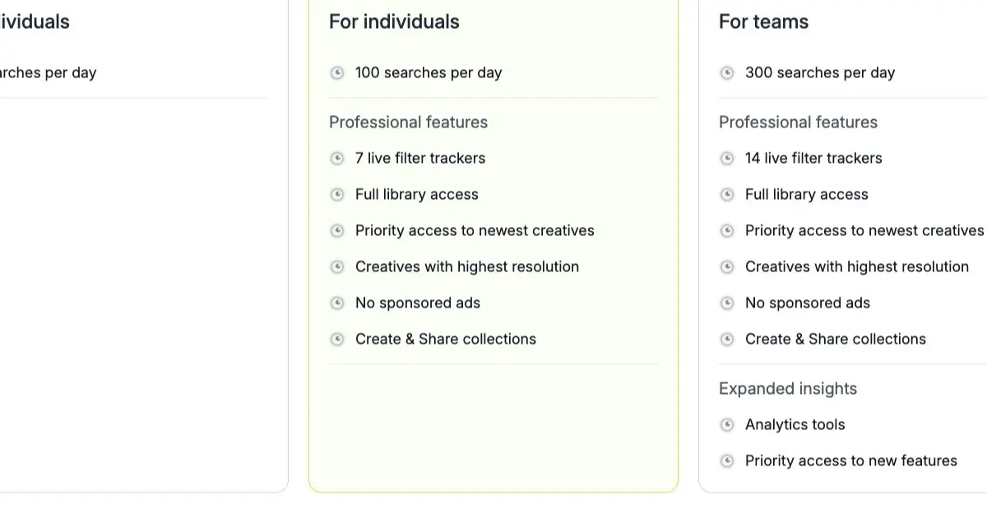Click the "Priority access to newest creatives" feature text

pos(475,230)
